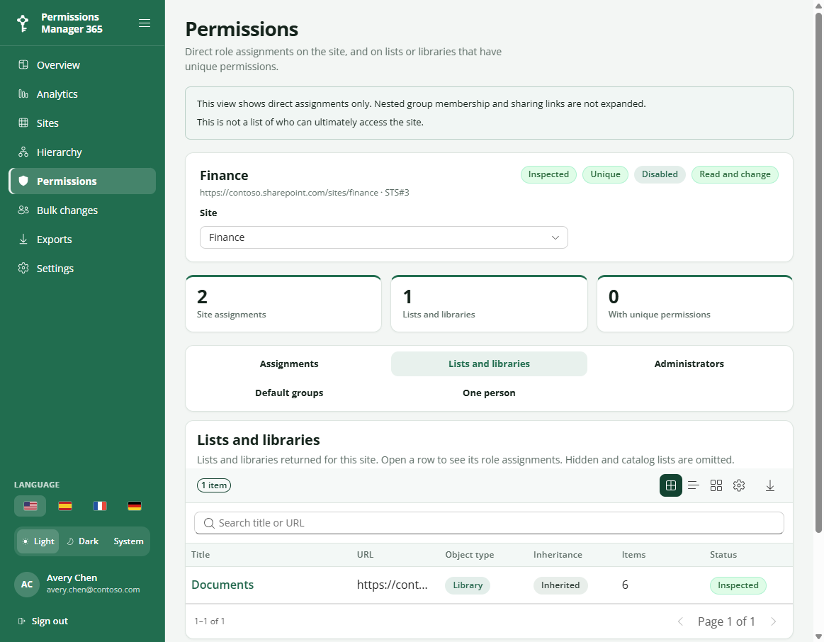The width and height of the screenshot is (824, 642).
Task: Open the Site dropdown showing Finance
Action: (x=383, y=237)
